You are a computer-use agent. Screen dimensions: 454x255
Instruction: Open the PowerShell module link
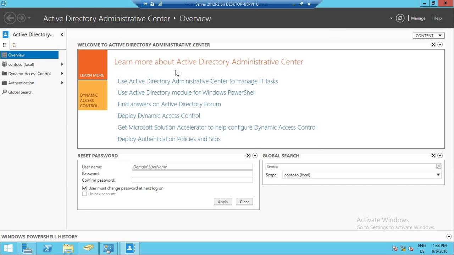187,92
